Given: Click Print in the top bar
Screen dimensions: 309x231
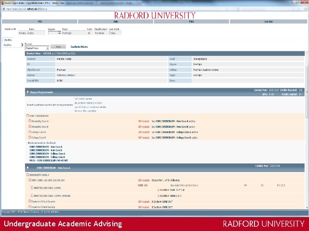Looking at the screenshot, I should [x=191, y=22].
